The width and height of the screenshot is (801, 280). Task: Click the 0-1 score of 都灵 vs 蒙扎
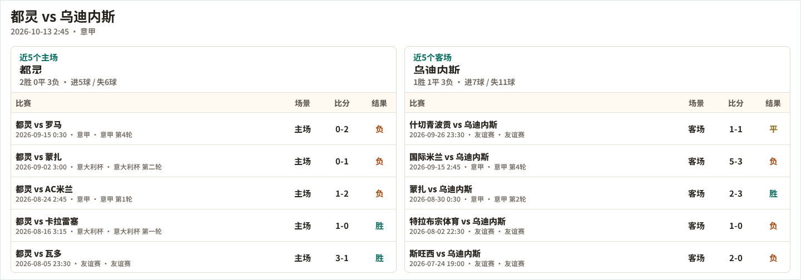pos(342,161)
